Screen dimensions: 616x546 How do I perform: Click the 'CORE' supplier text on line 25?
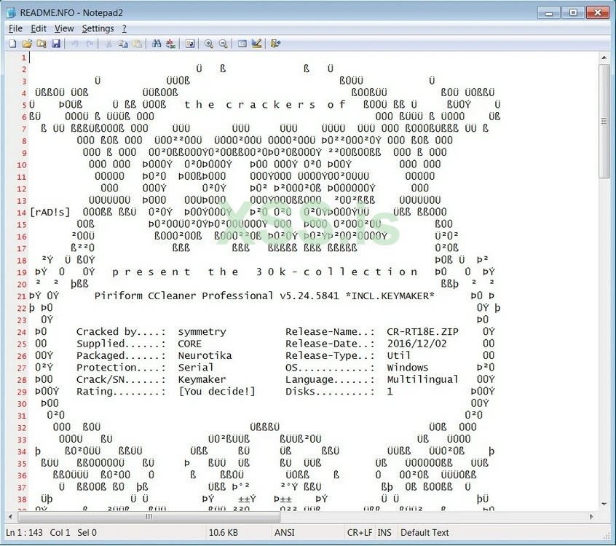point(190,344)
